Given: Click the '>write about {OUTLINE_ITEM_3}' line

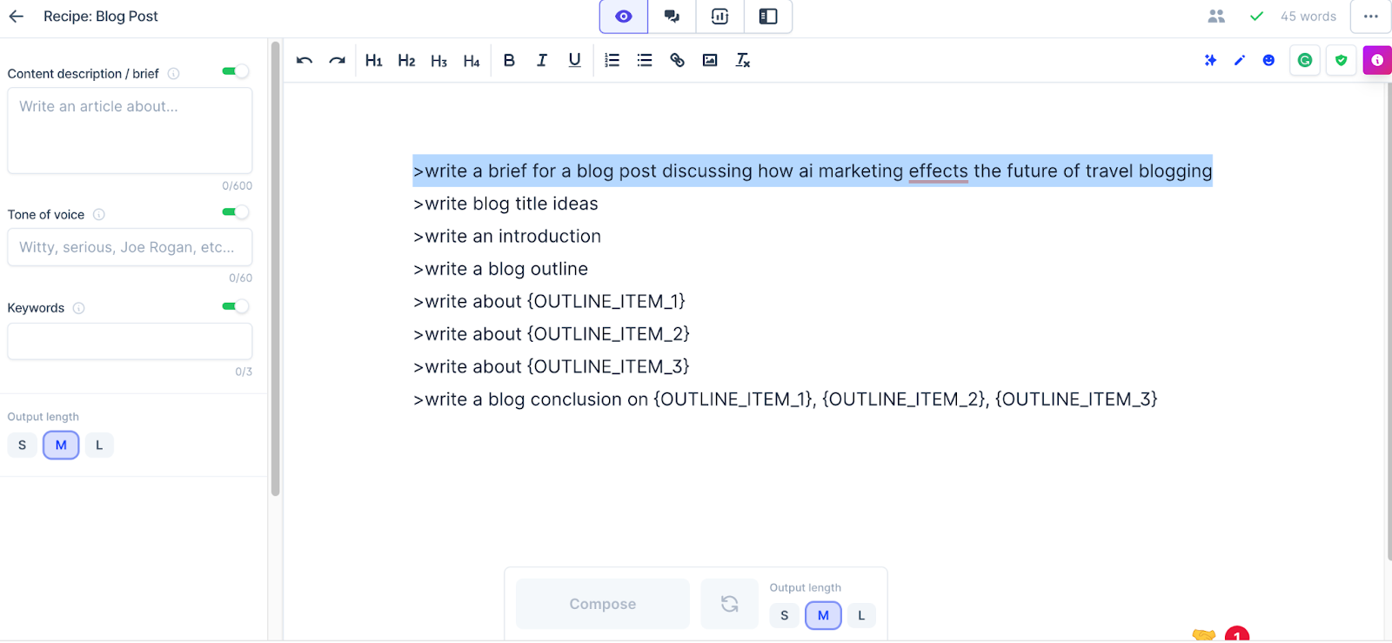Looking at the screenshot, I should [552, 366].
